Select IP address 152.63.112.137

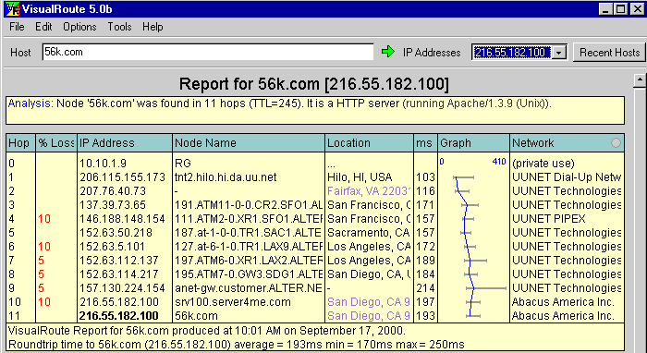click(x=119, y=261)
